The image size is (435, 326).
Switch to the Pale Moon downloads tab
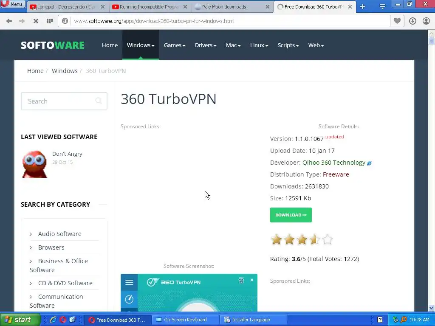(232, 7)
